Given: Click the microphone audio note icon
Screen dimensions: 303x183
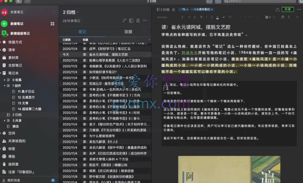Looking at the screenshot, I should (289, 17).
